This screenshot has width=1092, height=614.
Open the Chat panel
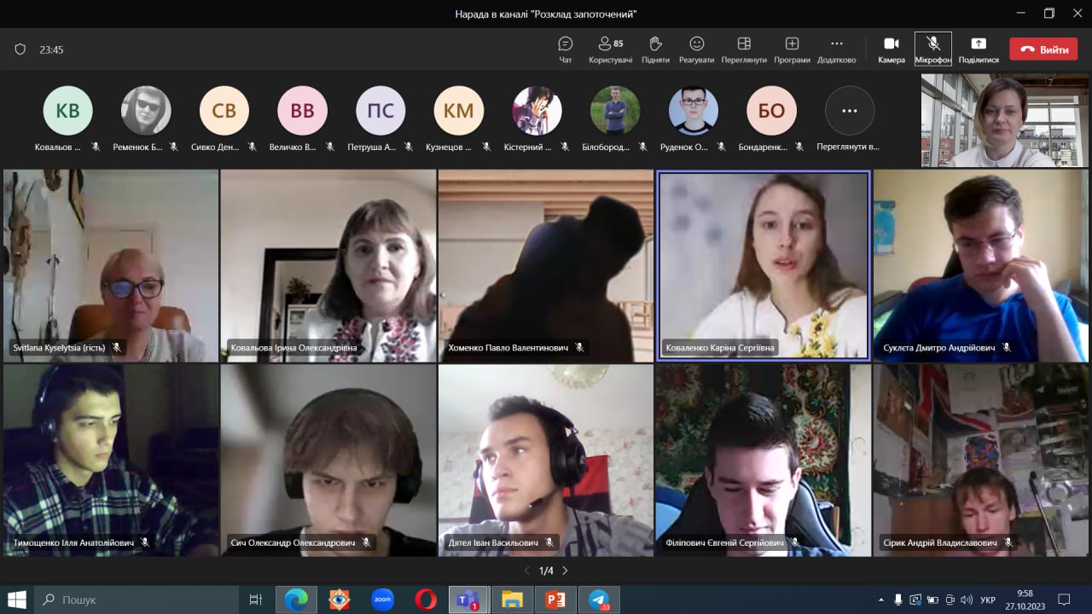tap(565, 49)
